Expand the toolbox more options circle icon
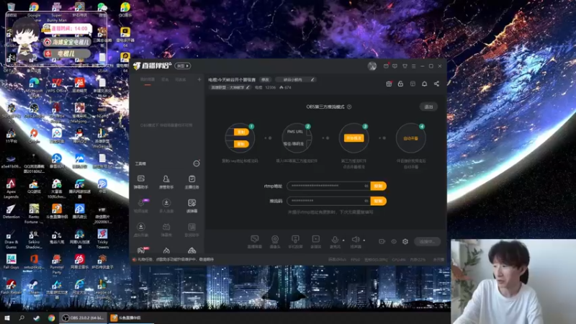This screenshot has width=576, height=324. [197, 163]
